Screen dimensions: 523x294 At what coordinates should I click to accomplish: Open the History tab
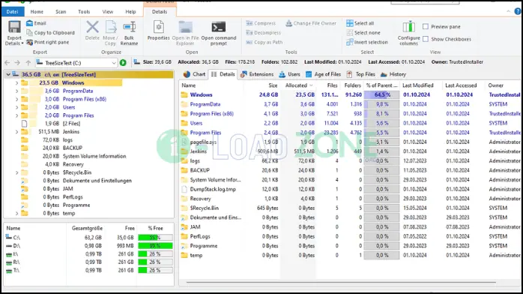[393, 74]
